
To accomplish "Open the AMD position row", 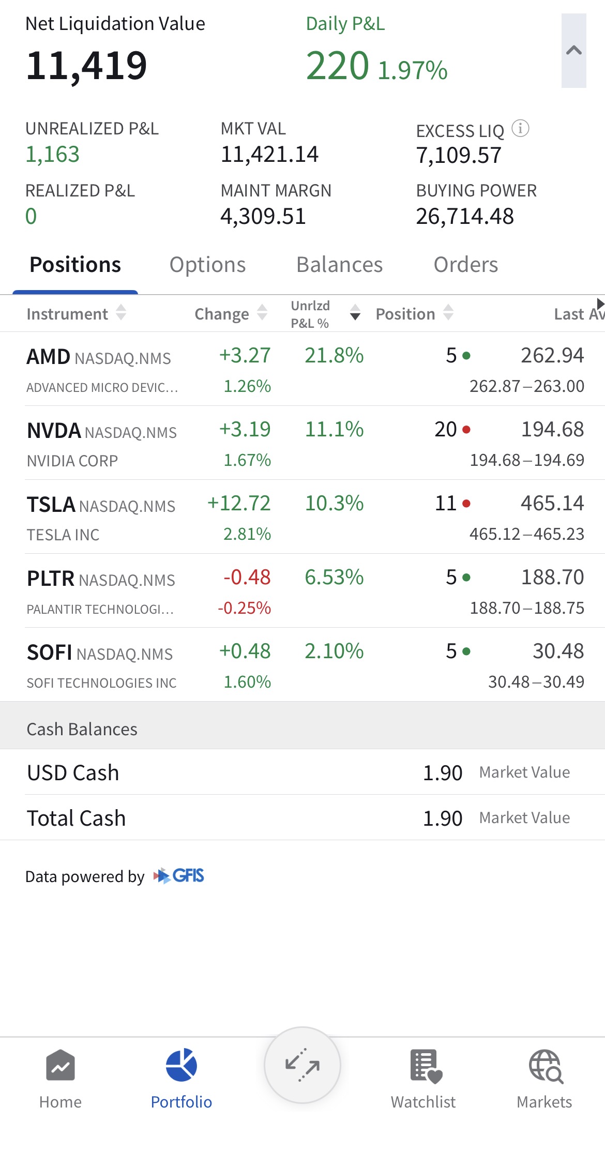I will (x=303, y=369).
